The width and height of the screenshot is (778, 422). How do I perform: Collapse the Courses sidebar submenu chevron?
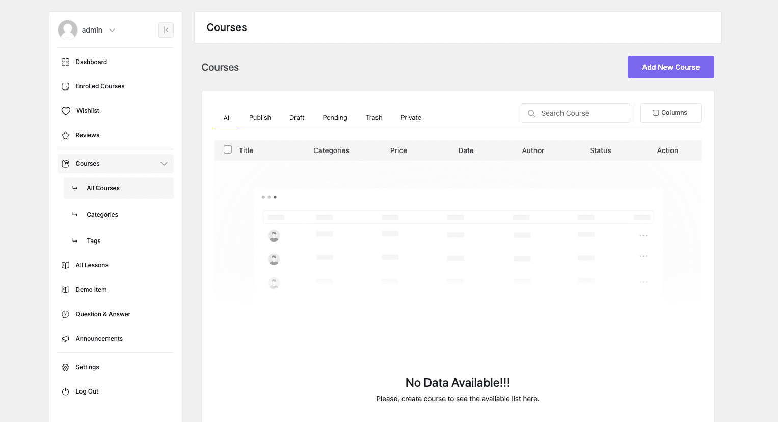click(164, 164)
